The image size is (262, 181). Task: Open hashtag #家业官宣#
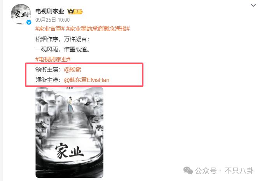coord(50,29)
